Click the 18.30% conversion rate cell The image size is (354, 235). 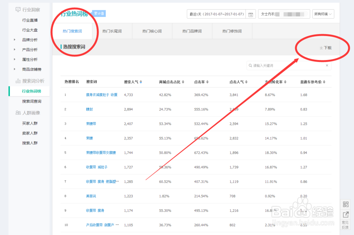271,153
